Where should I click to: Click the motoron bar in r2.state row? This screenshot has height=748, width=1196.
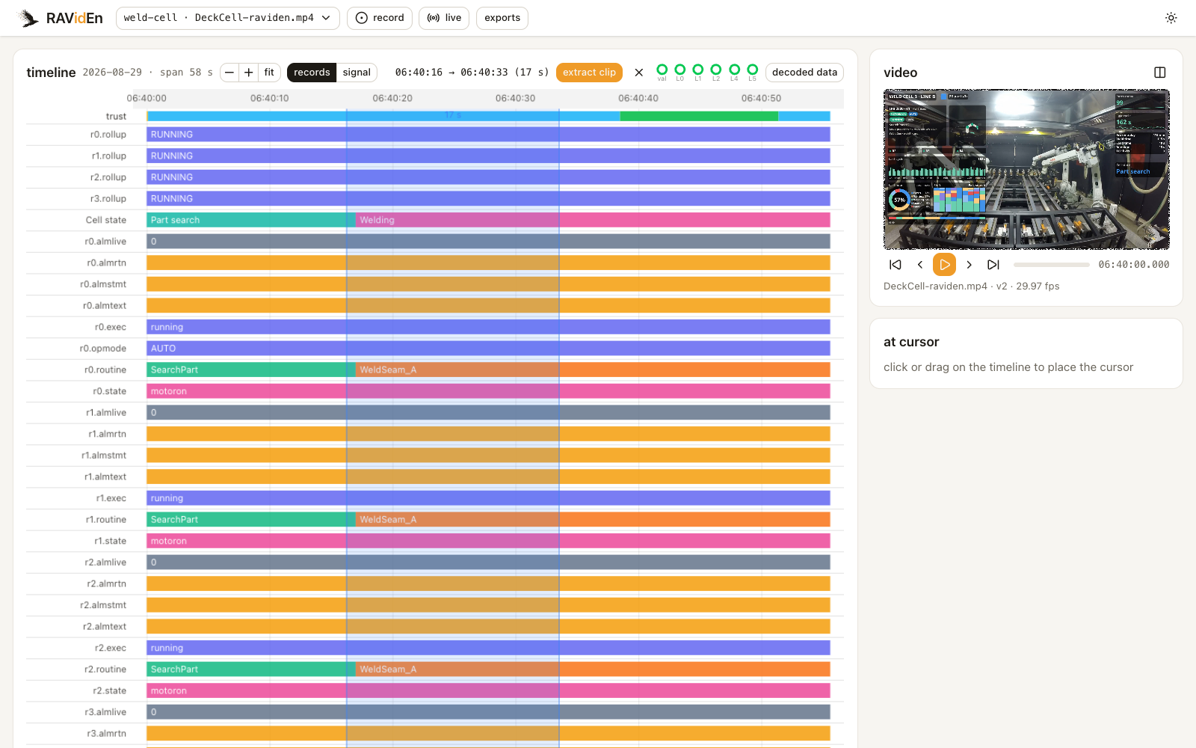489,690
